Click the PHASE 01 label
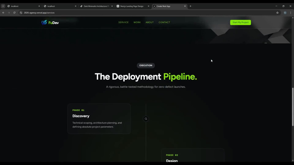294x165 pixels. pyautogui.click(x=78, y=110)
